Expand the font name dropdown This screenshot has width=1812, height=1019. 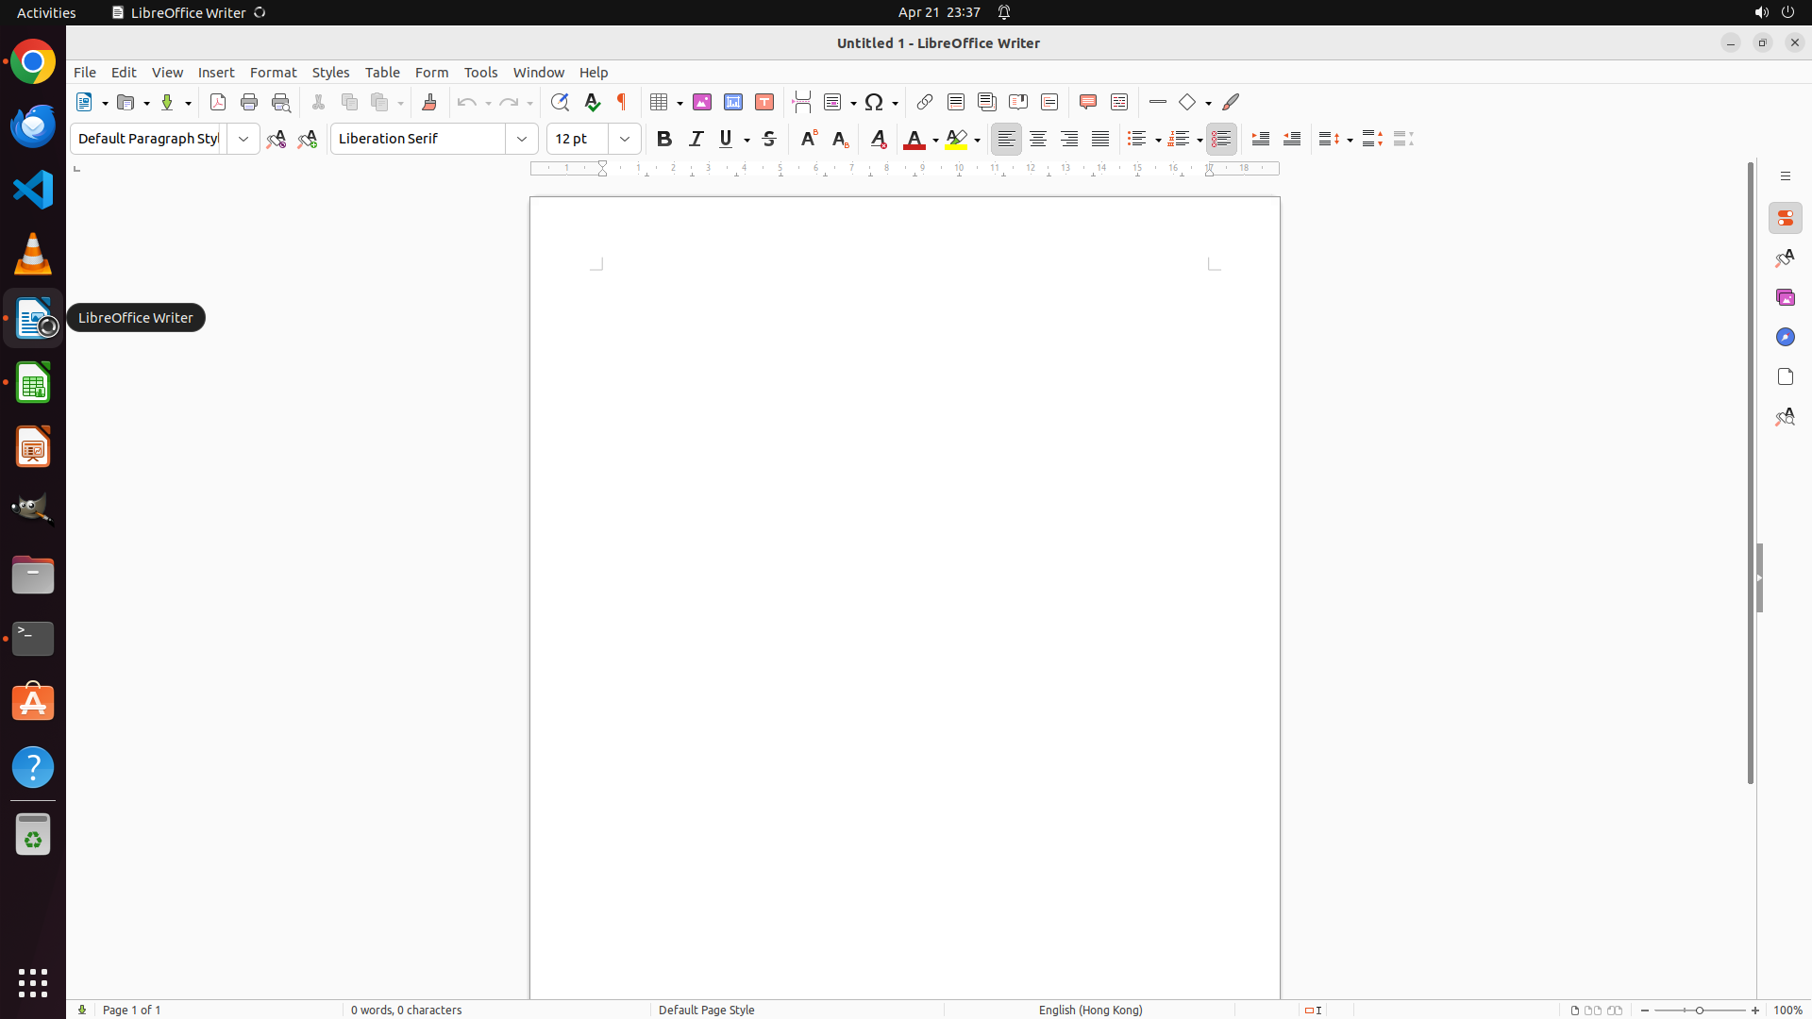[x=522, y=139]
